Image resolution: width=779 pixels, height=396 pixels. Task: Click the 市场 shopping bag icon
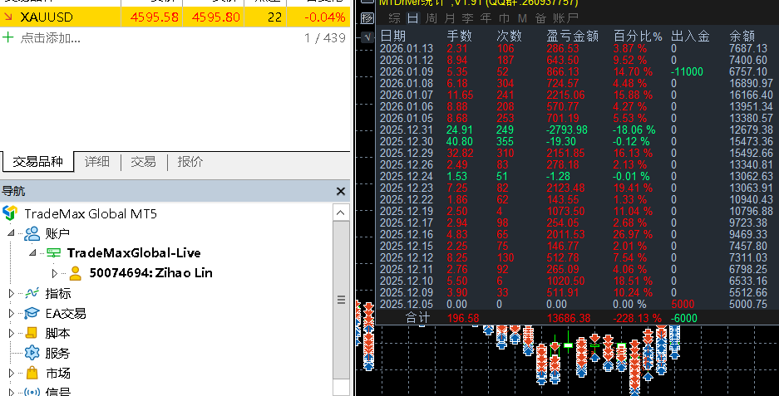[32, 373]
